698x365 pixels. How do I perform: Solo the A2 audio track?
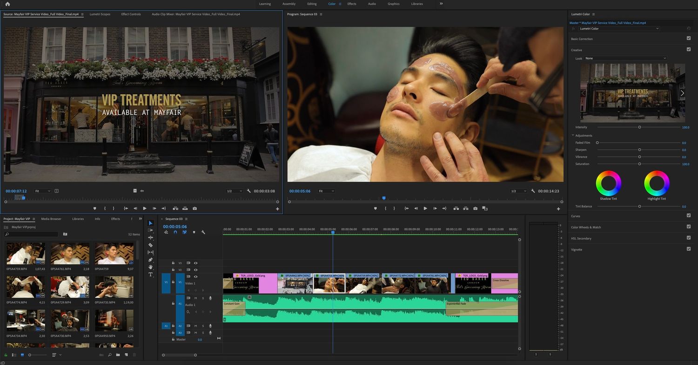click(x=203, y=326)
